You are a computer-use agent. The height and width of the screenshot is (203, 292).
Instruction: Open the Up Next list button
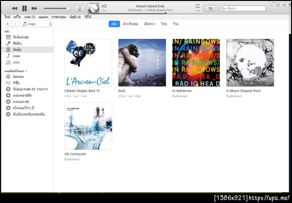click(x=210, y=8)
